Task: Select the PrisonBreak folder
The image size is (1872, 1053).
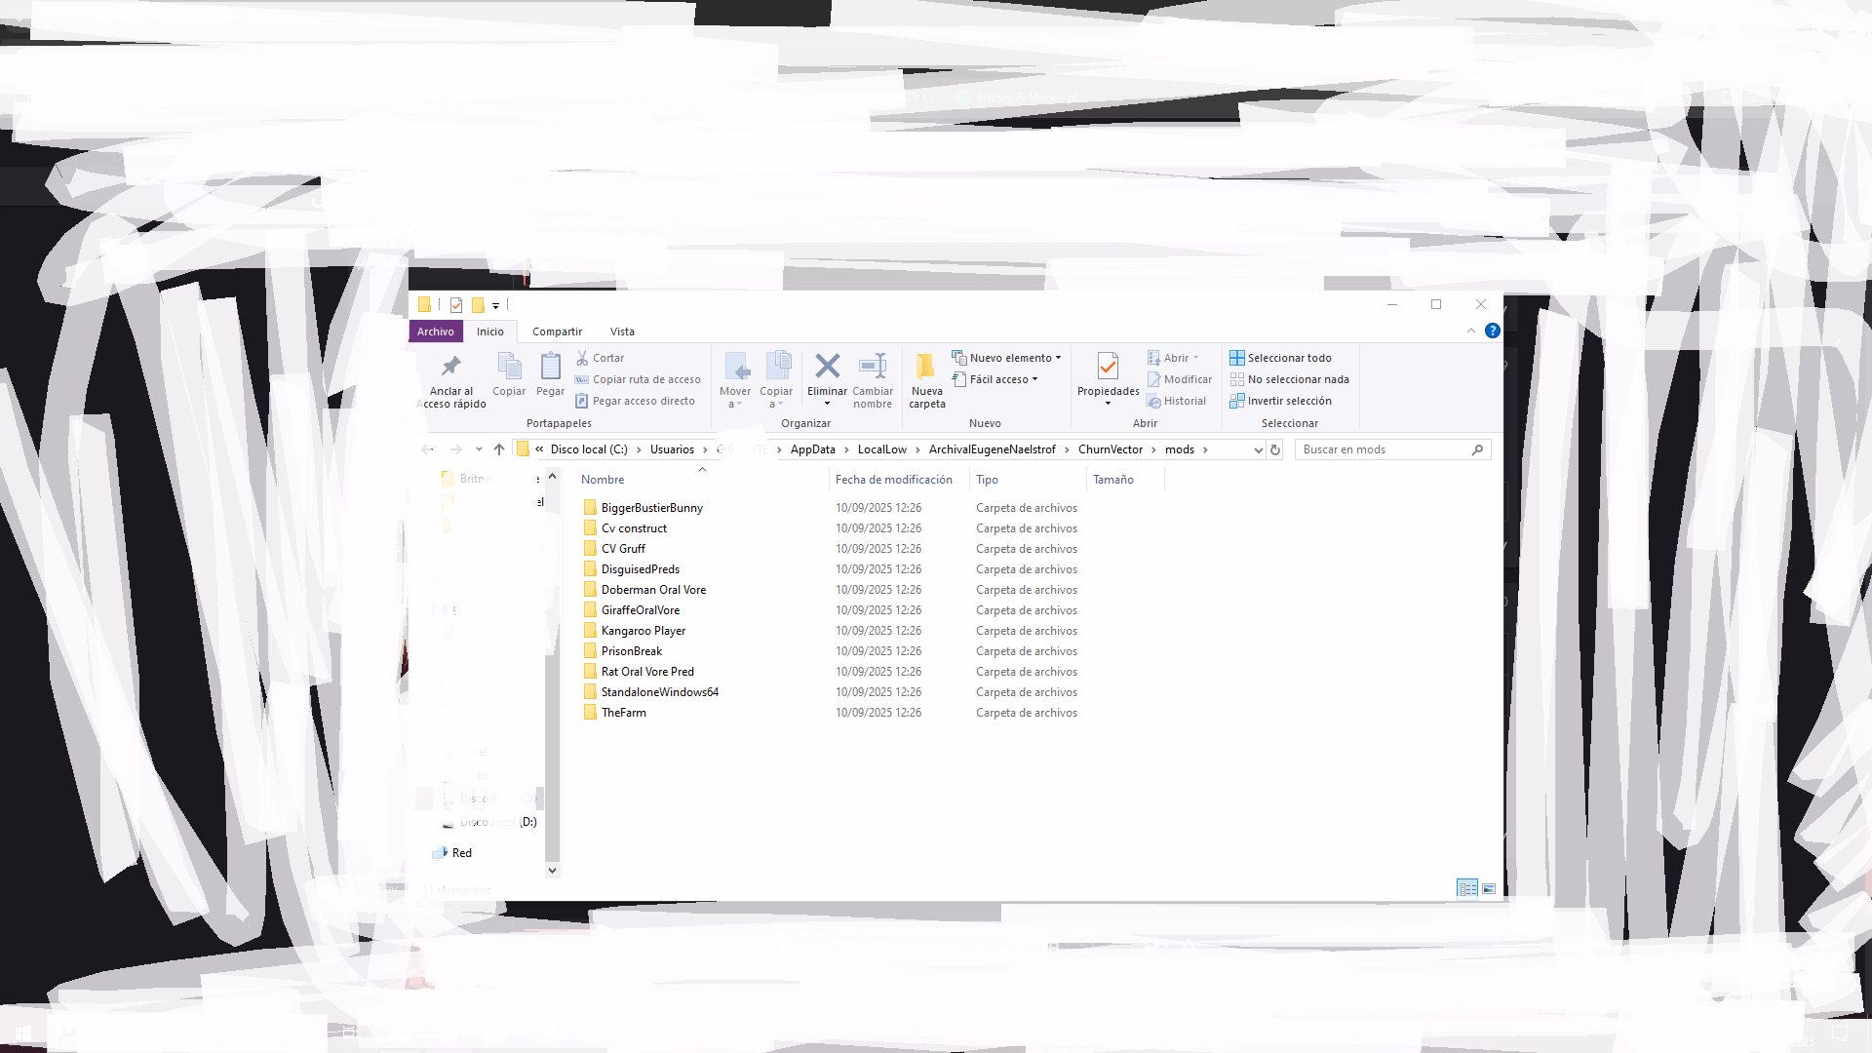Action: [632, 651]
